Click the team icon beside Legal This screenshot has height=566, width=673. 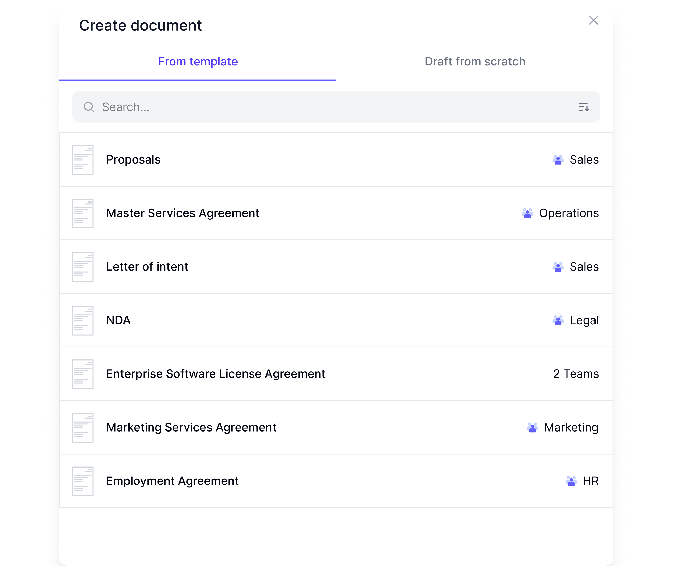click(558, 320)
